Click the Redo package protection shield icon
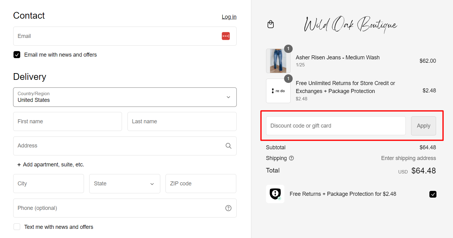The height and width of the screenshot is (238, 453). click(x=275, y=194)
